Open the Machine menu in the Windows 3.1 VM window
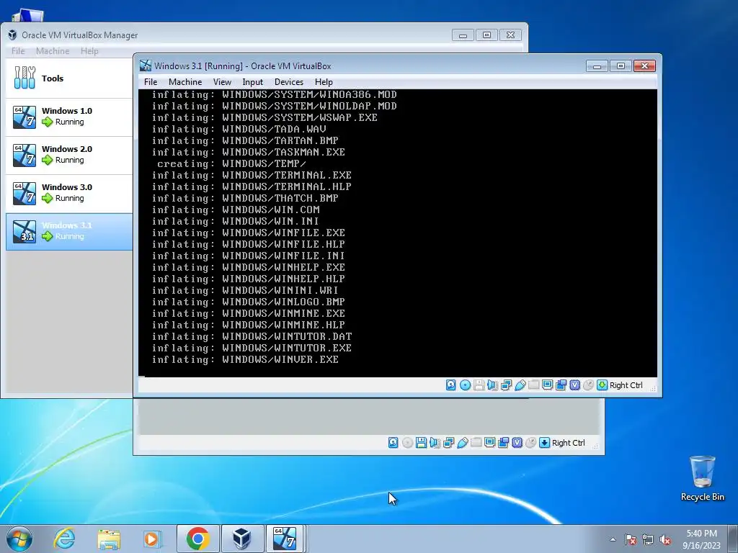This screenshot has width=738, height=553. click(x=185, y=82)
